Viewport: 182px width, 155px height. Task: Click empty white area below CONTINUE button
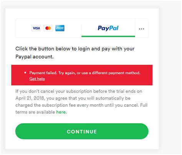click(x=82, y=144)
